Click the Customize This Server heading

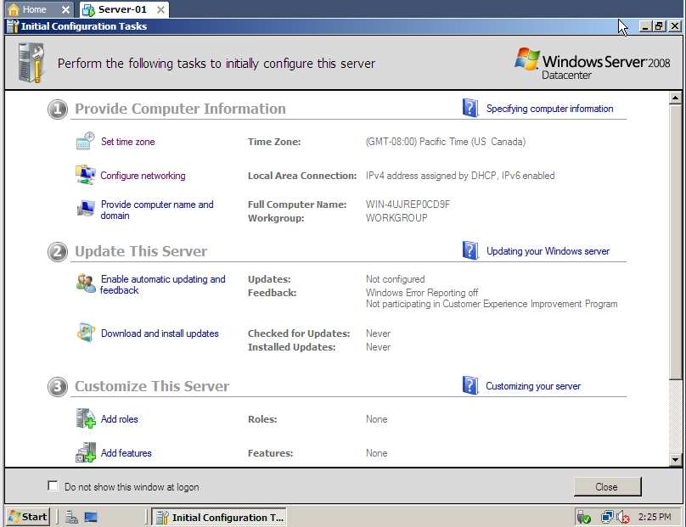point(152,386)
